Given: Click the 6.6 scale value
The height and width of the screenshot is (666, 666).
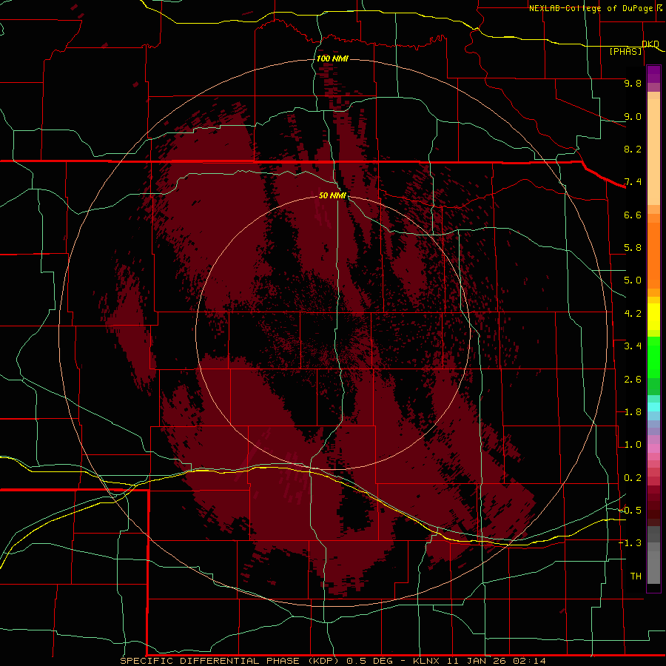Looking at the screenshot, I should point(633,215).
